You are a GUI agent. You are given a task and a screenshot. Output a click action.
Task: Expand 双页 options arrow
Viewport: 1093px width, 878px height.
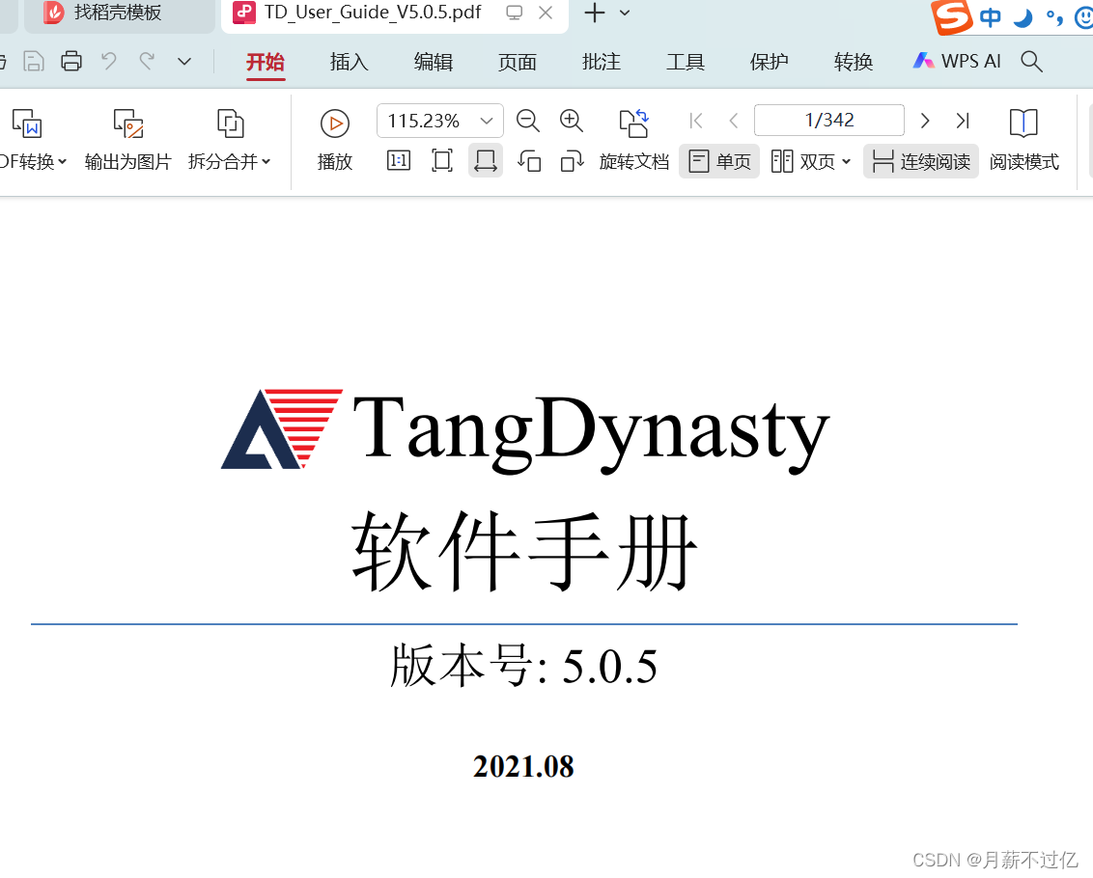point(846,162)
